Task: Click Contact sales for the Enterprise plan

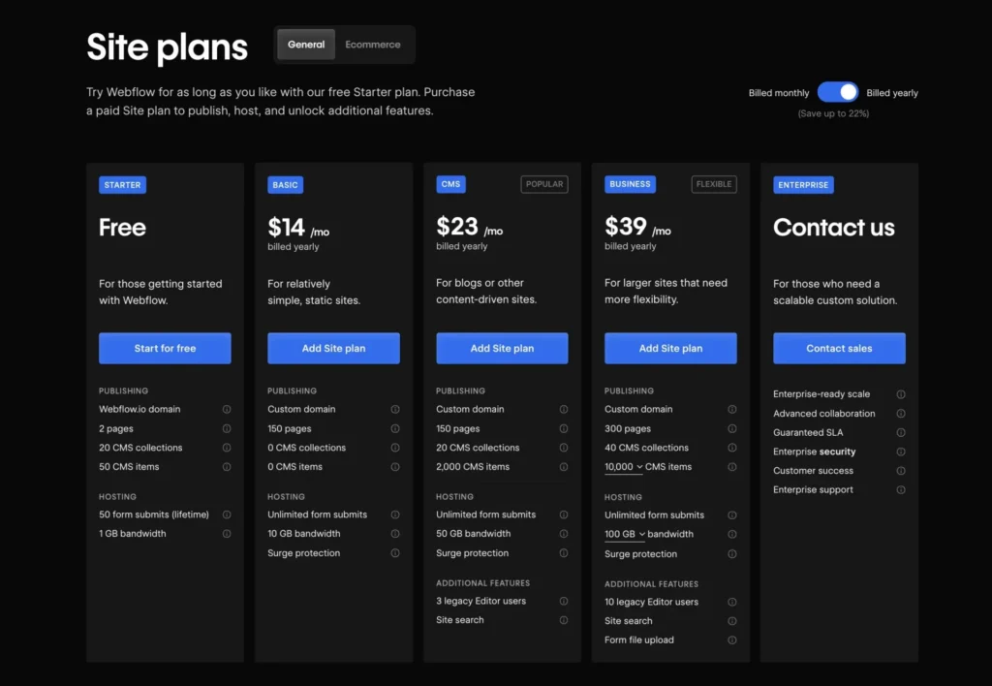Action: [839, 348]
